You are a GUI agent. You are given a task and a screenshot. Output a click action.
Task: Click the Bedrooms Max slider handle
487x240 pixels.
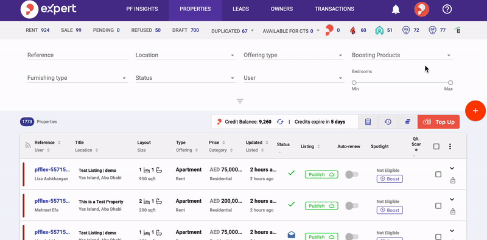(x=450, y=83)
